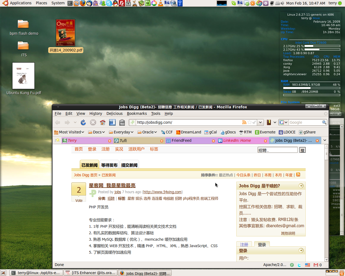Screen dimensions: 345x276
Task: Select the 提交新闻 news tab
Action: coord(129,165)
